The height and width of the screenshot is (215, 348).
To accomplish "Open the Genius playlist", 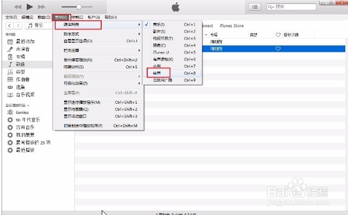I will pos(22,112).
